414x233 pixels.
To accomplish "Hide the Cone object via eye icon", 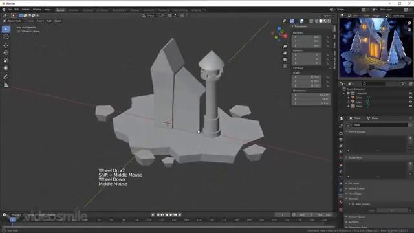I will click(411, 98).
